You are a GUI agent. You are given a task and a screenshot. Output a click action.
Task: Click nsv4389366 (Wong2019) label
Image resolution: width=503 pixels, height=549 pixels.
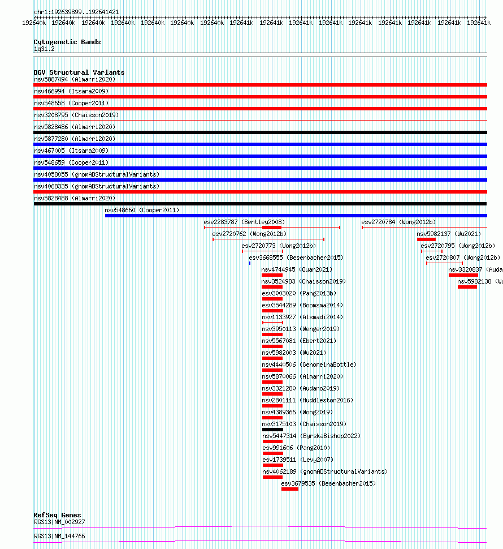coord(297,413)
